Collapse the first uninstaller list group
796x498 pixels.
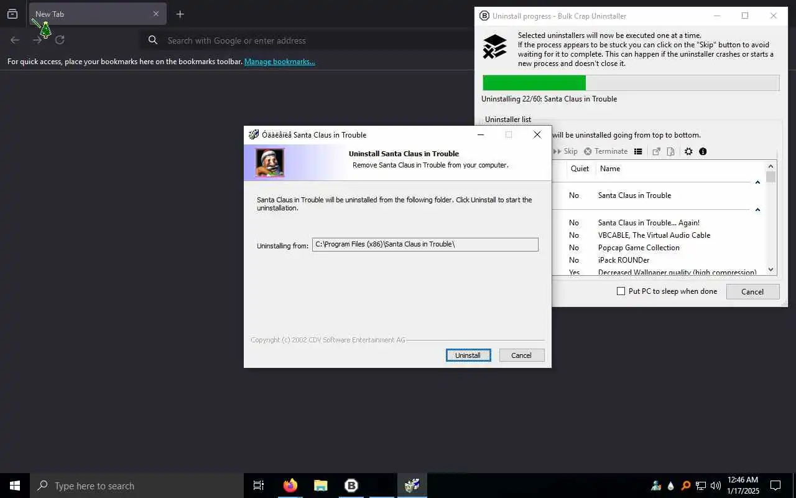757,182
